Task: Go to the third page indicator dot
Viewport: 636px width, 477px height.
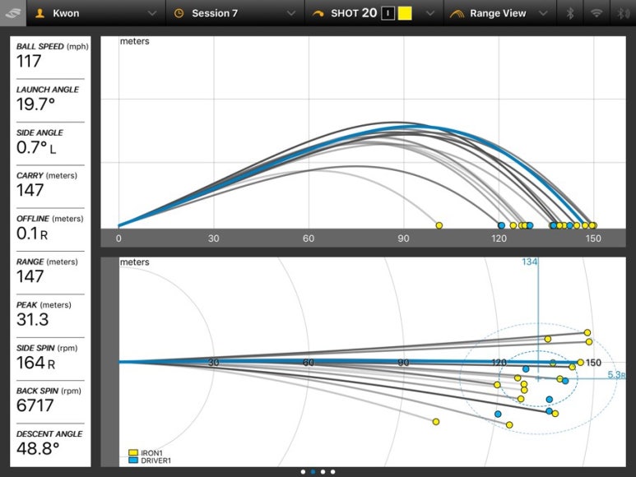Action: pyautogui.click(x=323, y=472)
